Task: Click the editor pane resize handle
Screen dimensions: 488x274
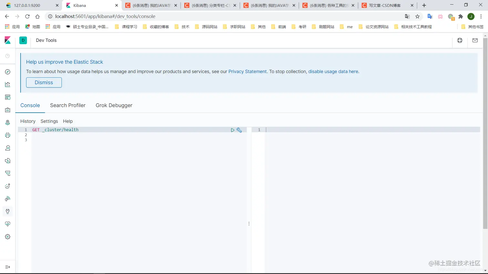Action: 249,223
